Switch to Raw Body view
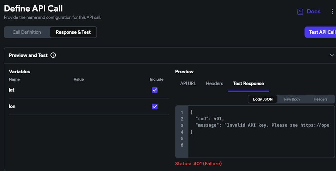Viewport: 336px width, 171px height. [x=292, y=99]
